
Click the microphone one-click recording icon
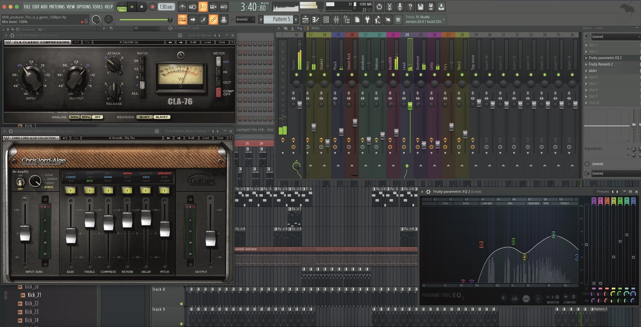tap(400, 7)
